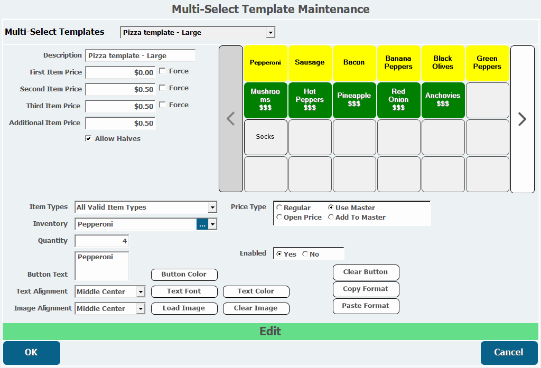Expand the Item Types dropdown

(x=212, y=207)
